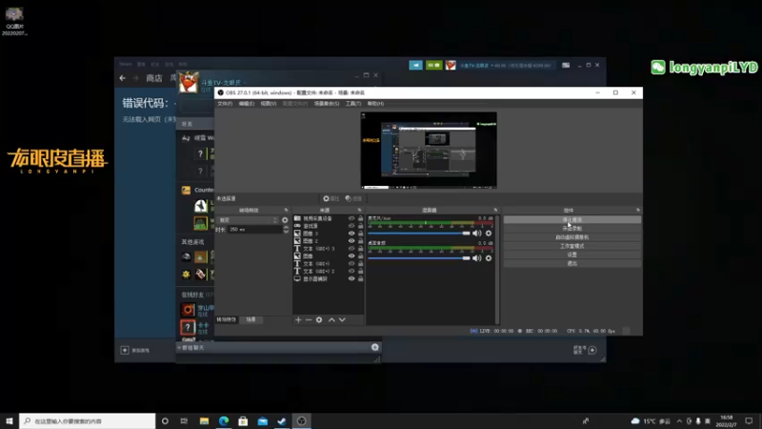
Task: Adjust the 麦克风/Aux volume slider
Action: click(x=419, y=234)
